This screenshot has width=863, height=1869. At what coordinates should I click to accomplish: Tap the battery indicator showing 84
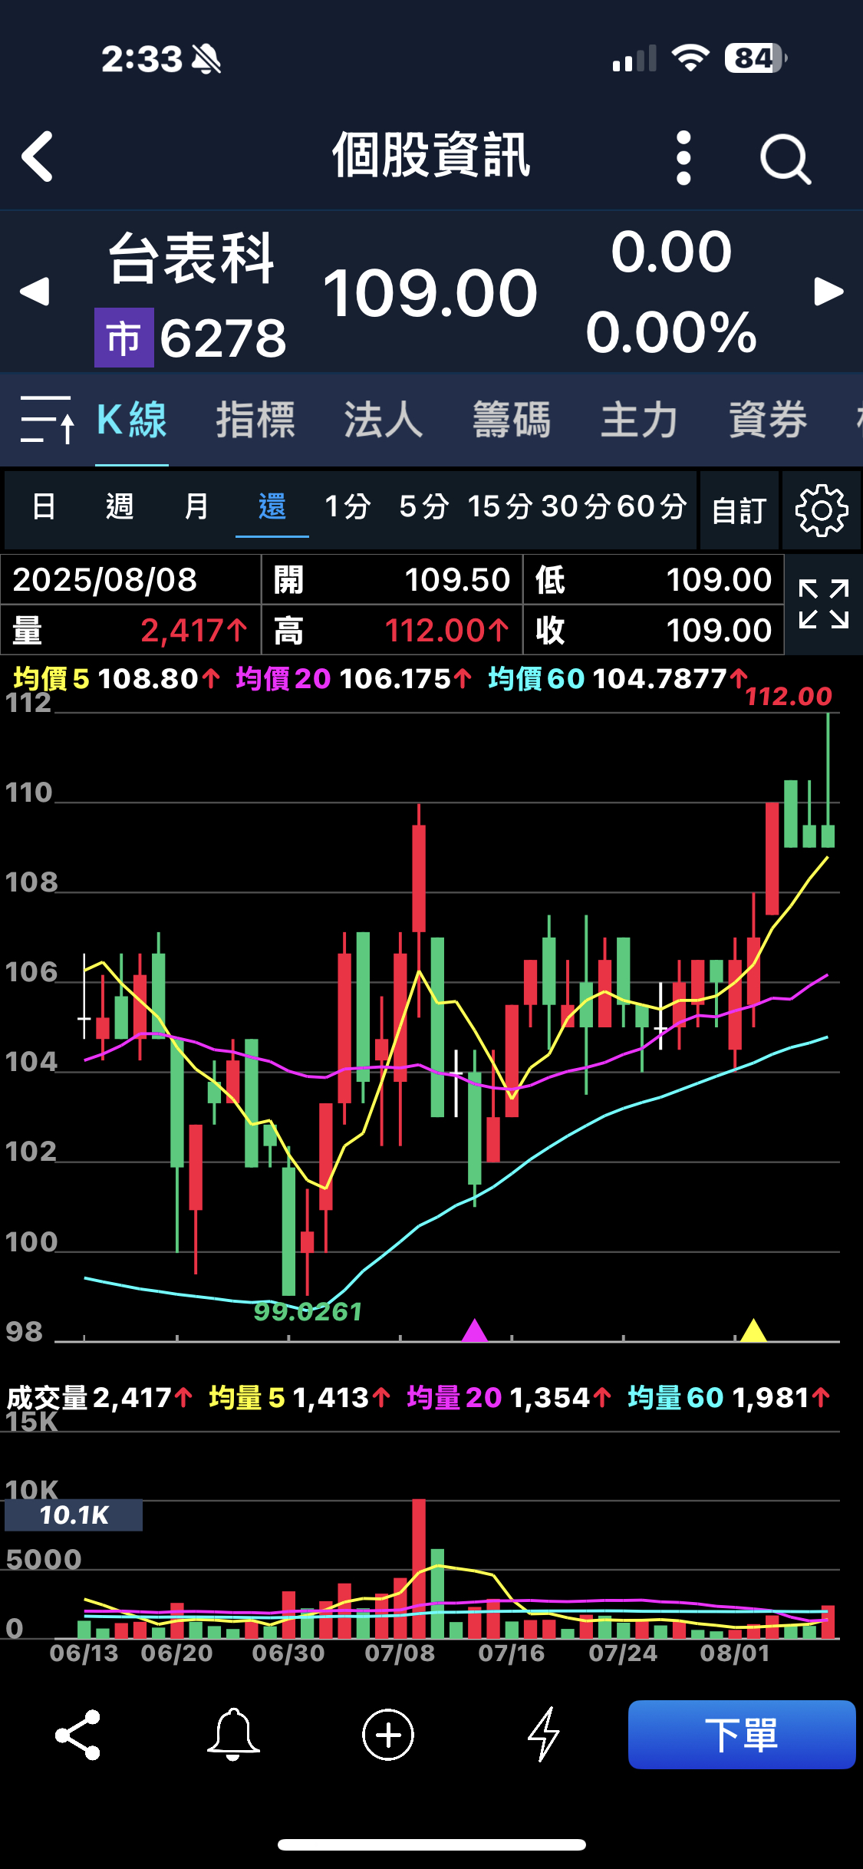(756, 58)
